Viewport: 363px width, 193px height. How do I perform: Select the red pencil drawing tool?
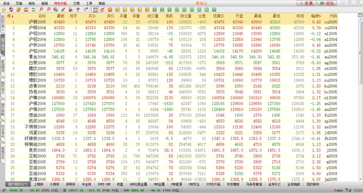[63, 10]
